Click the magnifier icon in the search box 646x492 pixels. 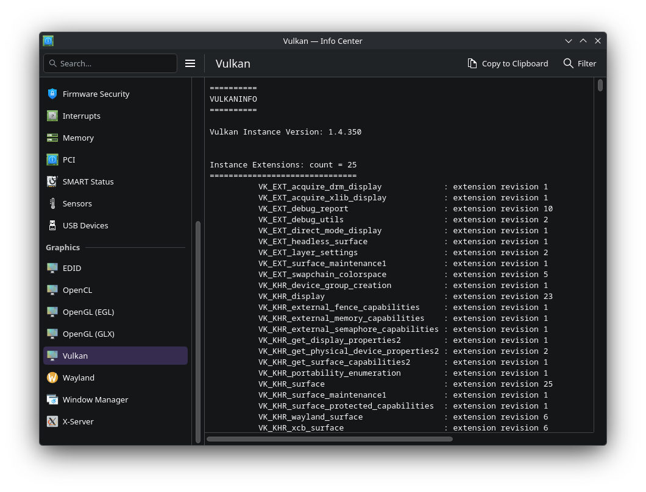click(x=53, y=63)
